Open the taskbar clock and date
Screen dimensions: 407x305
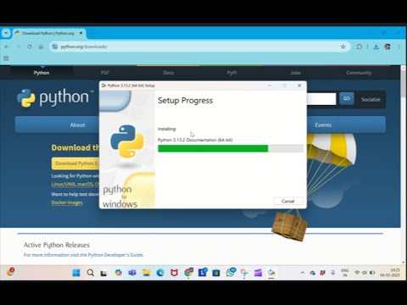[390, 273]
